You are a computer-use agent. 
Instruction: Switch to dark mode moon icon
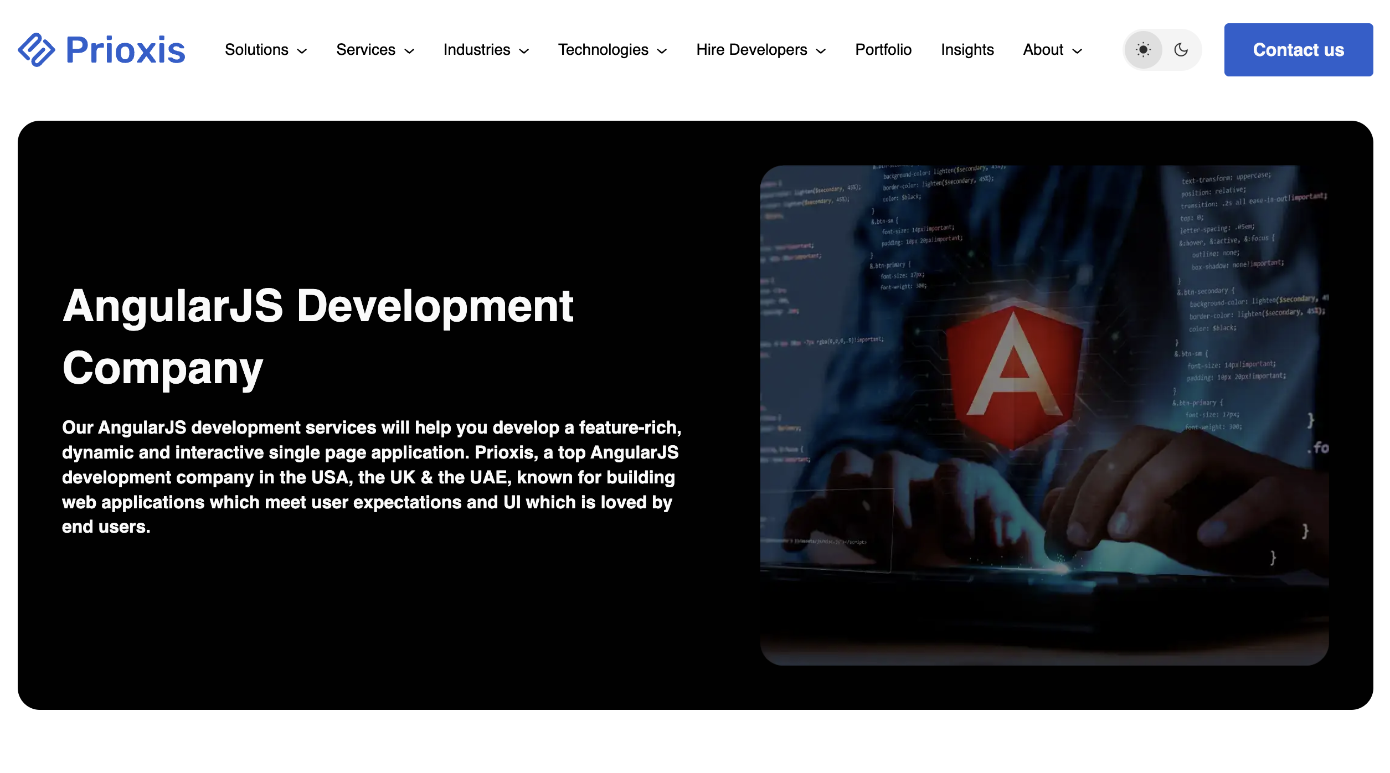coord(1181,50)
